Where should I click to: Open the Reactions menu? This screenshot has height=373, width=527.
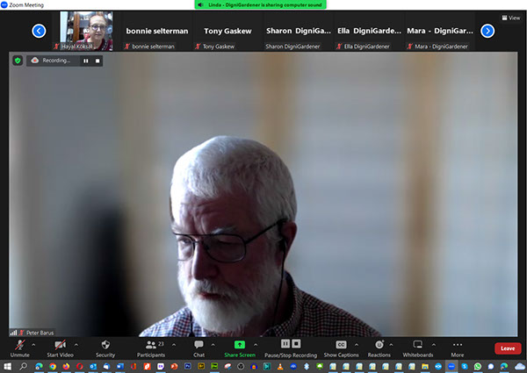(x=379, y=348)
